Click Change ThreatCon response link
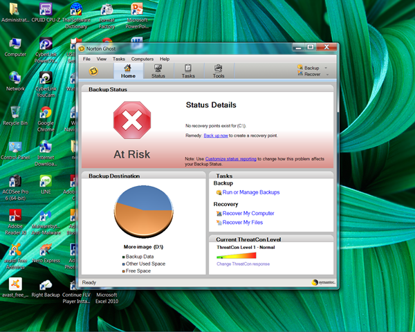 (x=243, y=264)
